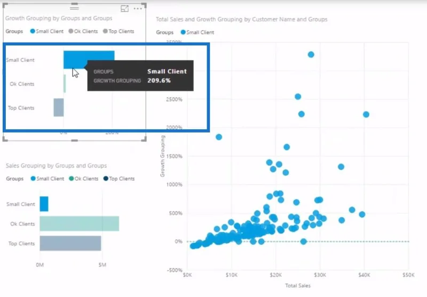Click the bottom-left corner handle of growth visual
Image resolution: width=427 pixels, height=297 pixels.
(x=5, y=139)
